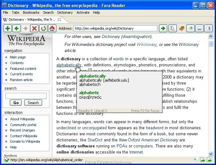The width and height of the screenshot is (216, 165).
Task: Follow the PDAs link
Action: tap(122, 146)
